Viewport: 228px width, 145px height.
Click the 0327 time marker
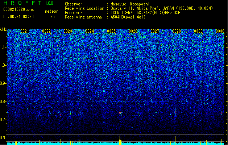[155, 31]
